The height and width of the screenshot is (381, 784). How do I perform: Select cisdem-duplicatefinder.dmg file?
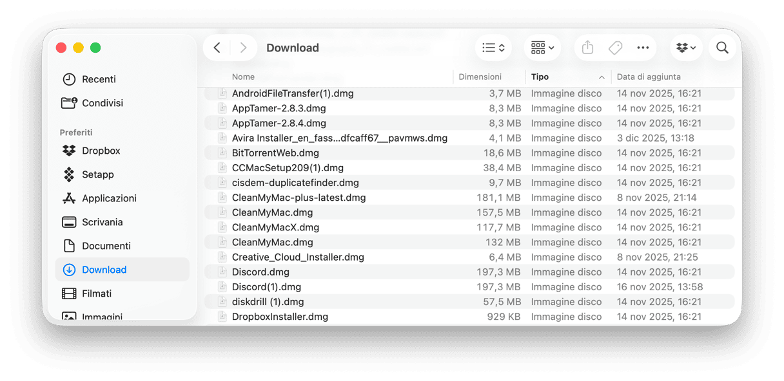pos(469,182)
